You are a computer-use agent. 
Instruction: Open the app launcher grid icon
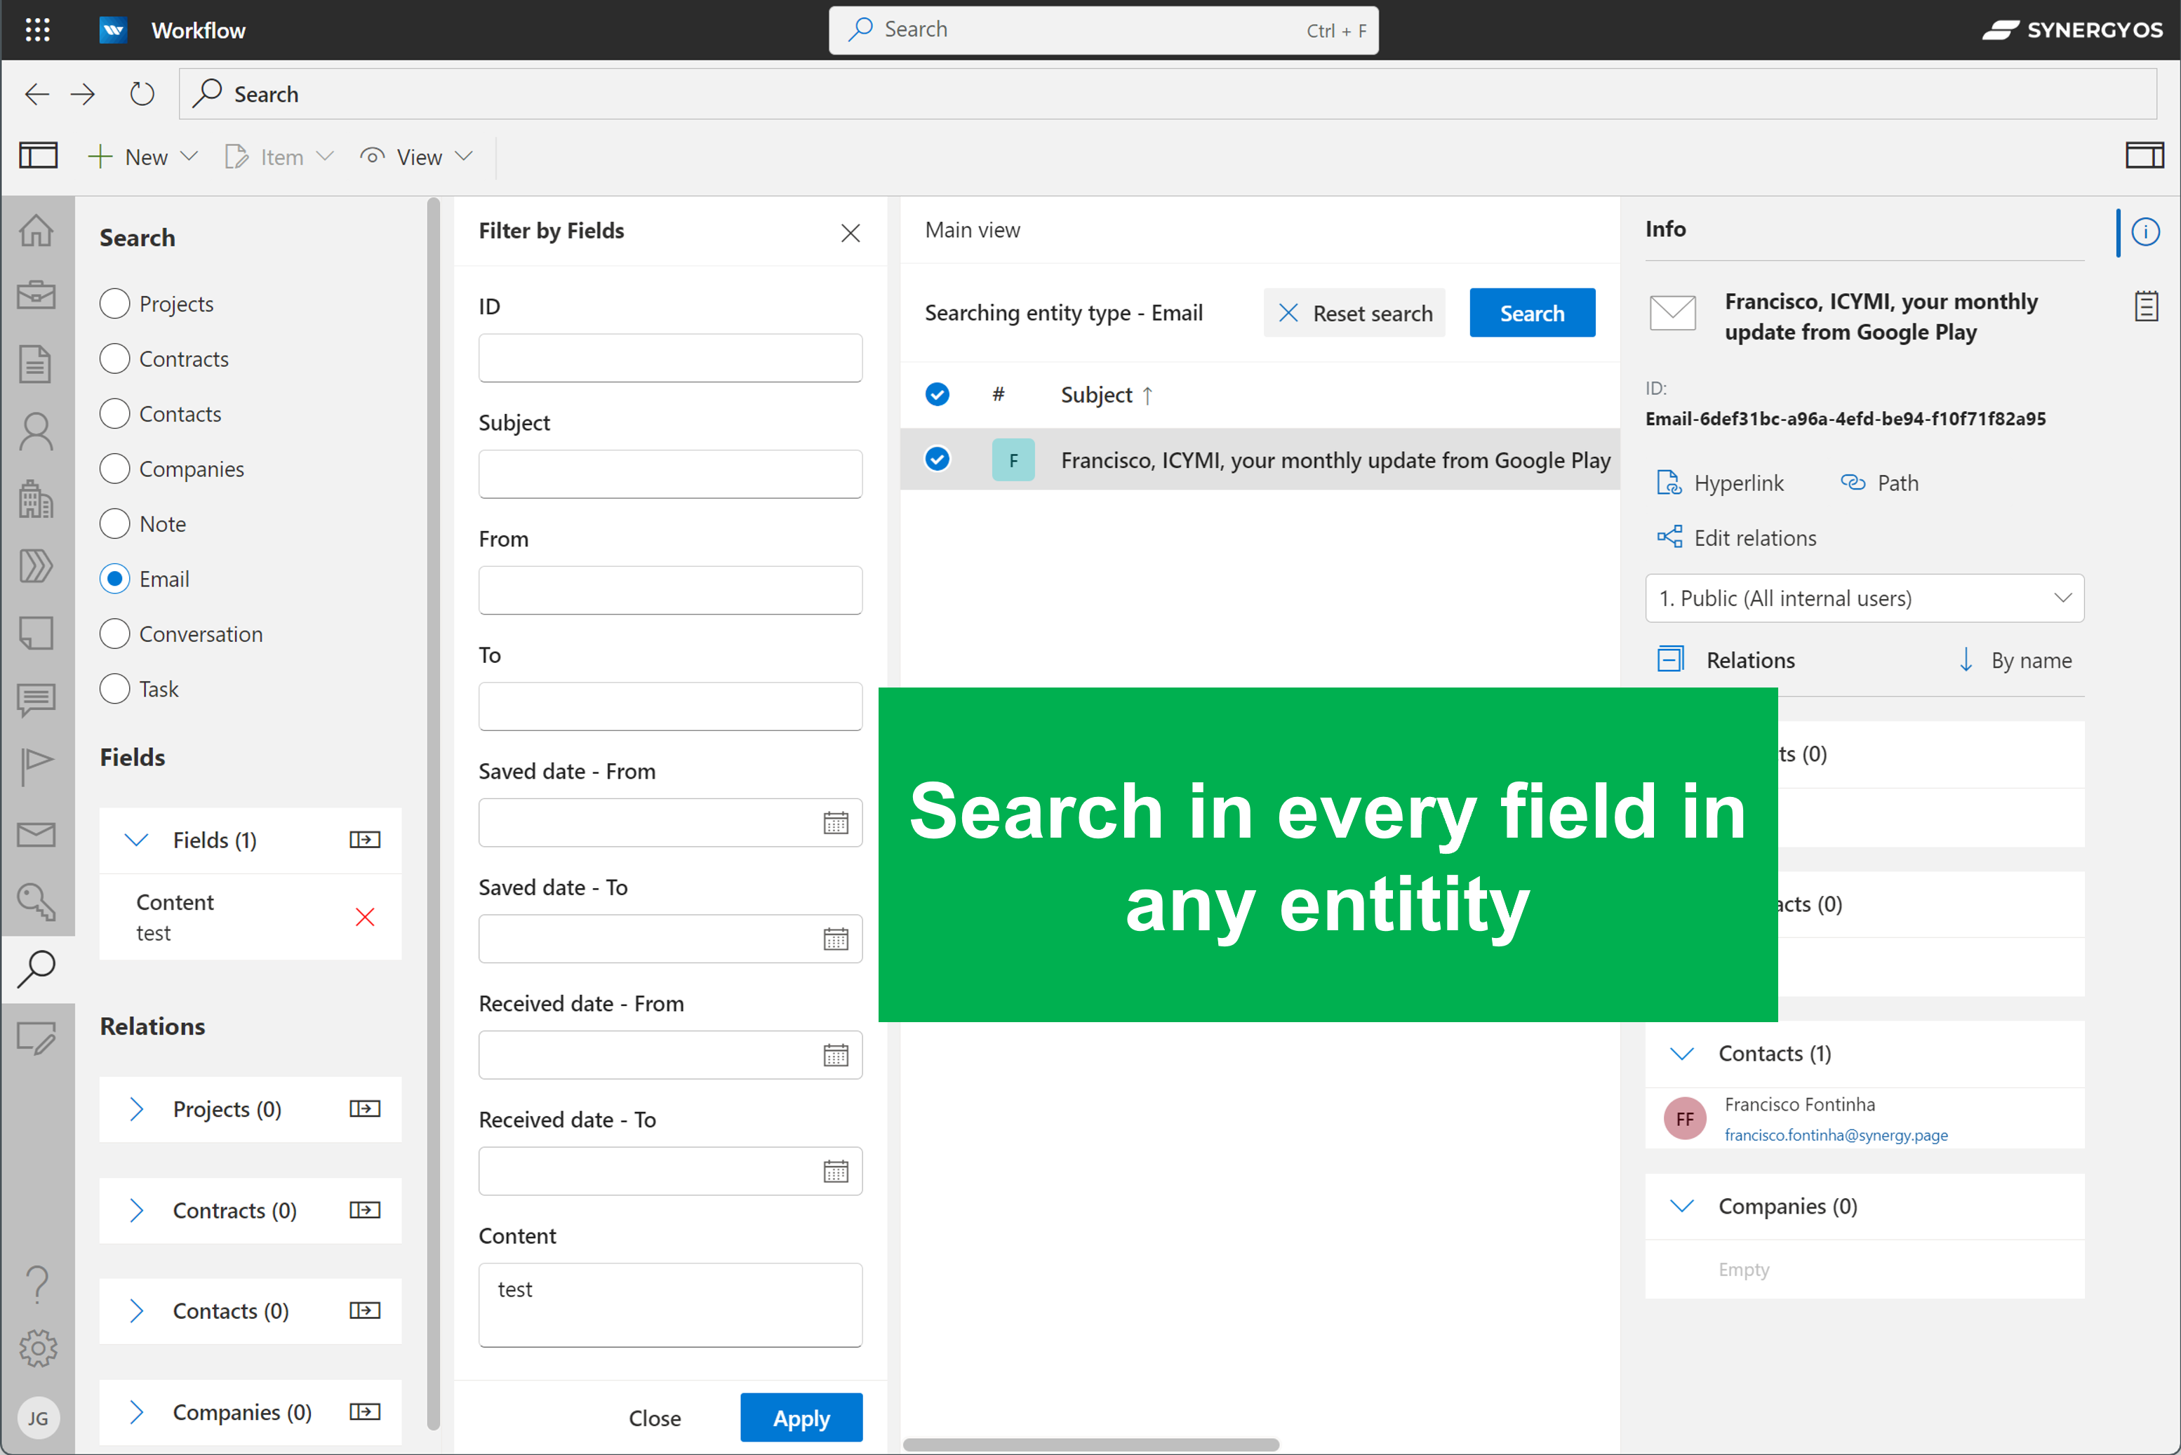(x=37, y=29)
